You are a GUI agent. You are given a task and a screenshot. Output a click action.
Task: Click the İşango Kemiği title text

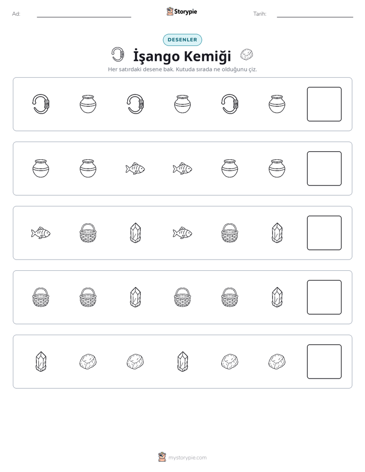[x=182, y=56]
